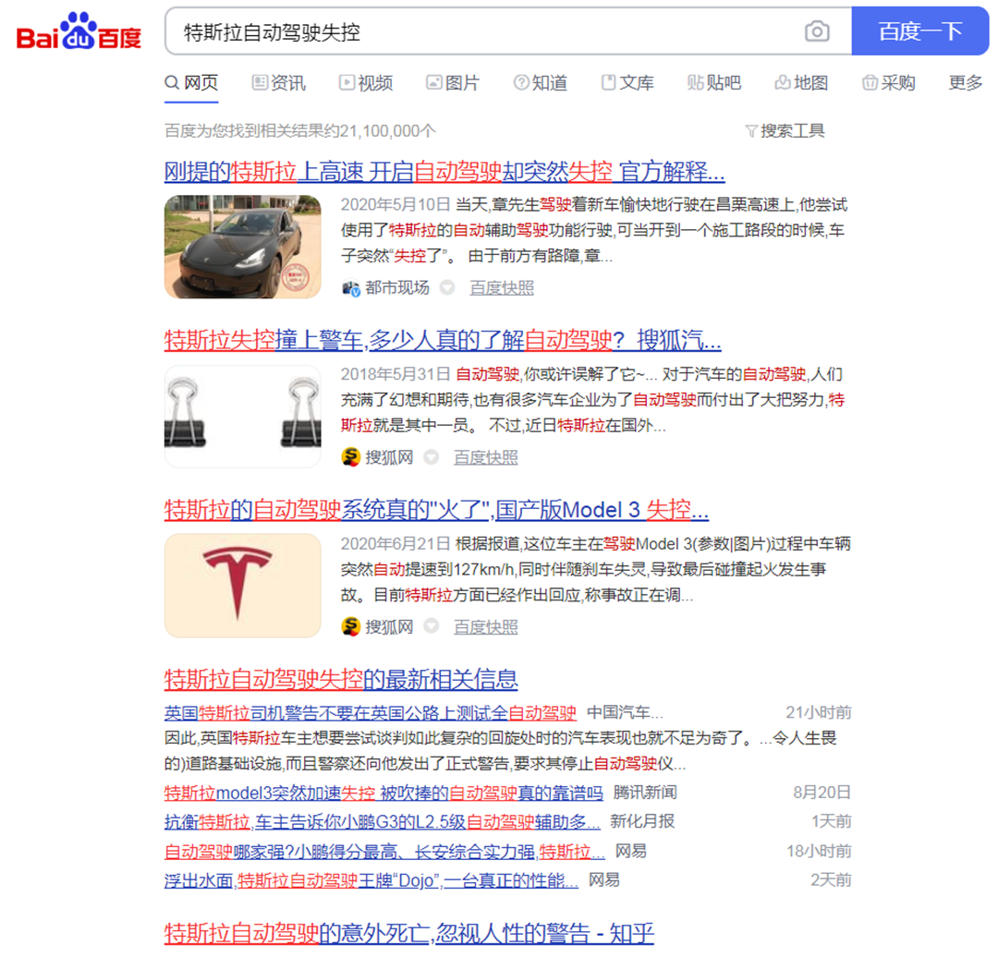Click the Baidu logo

79,32
